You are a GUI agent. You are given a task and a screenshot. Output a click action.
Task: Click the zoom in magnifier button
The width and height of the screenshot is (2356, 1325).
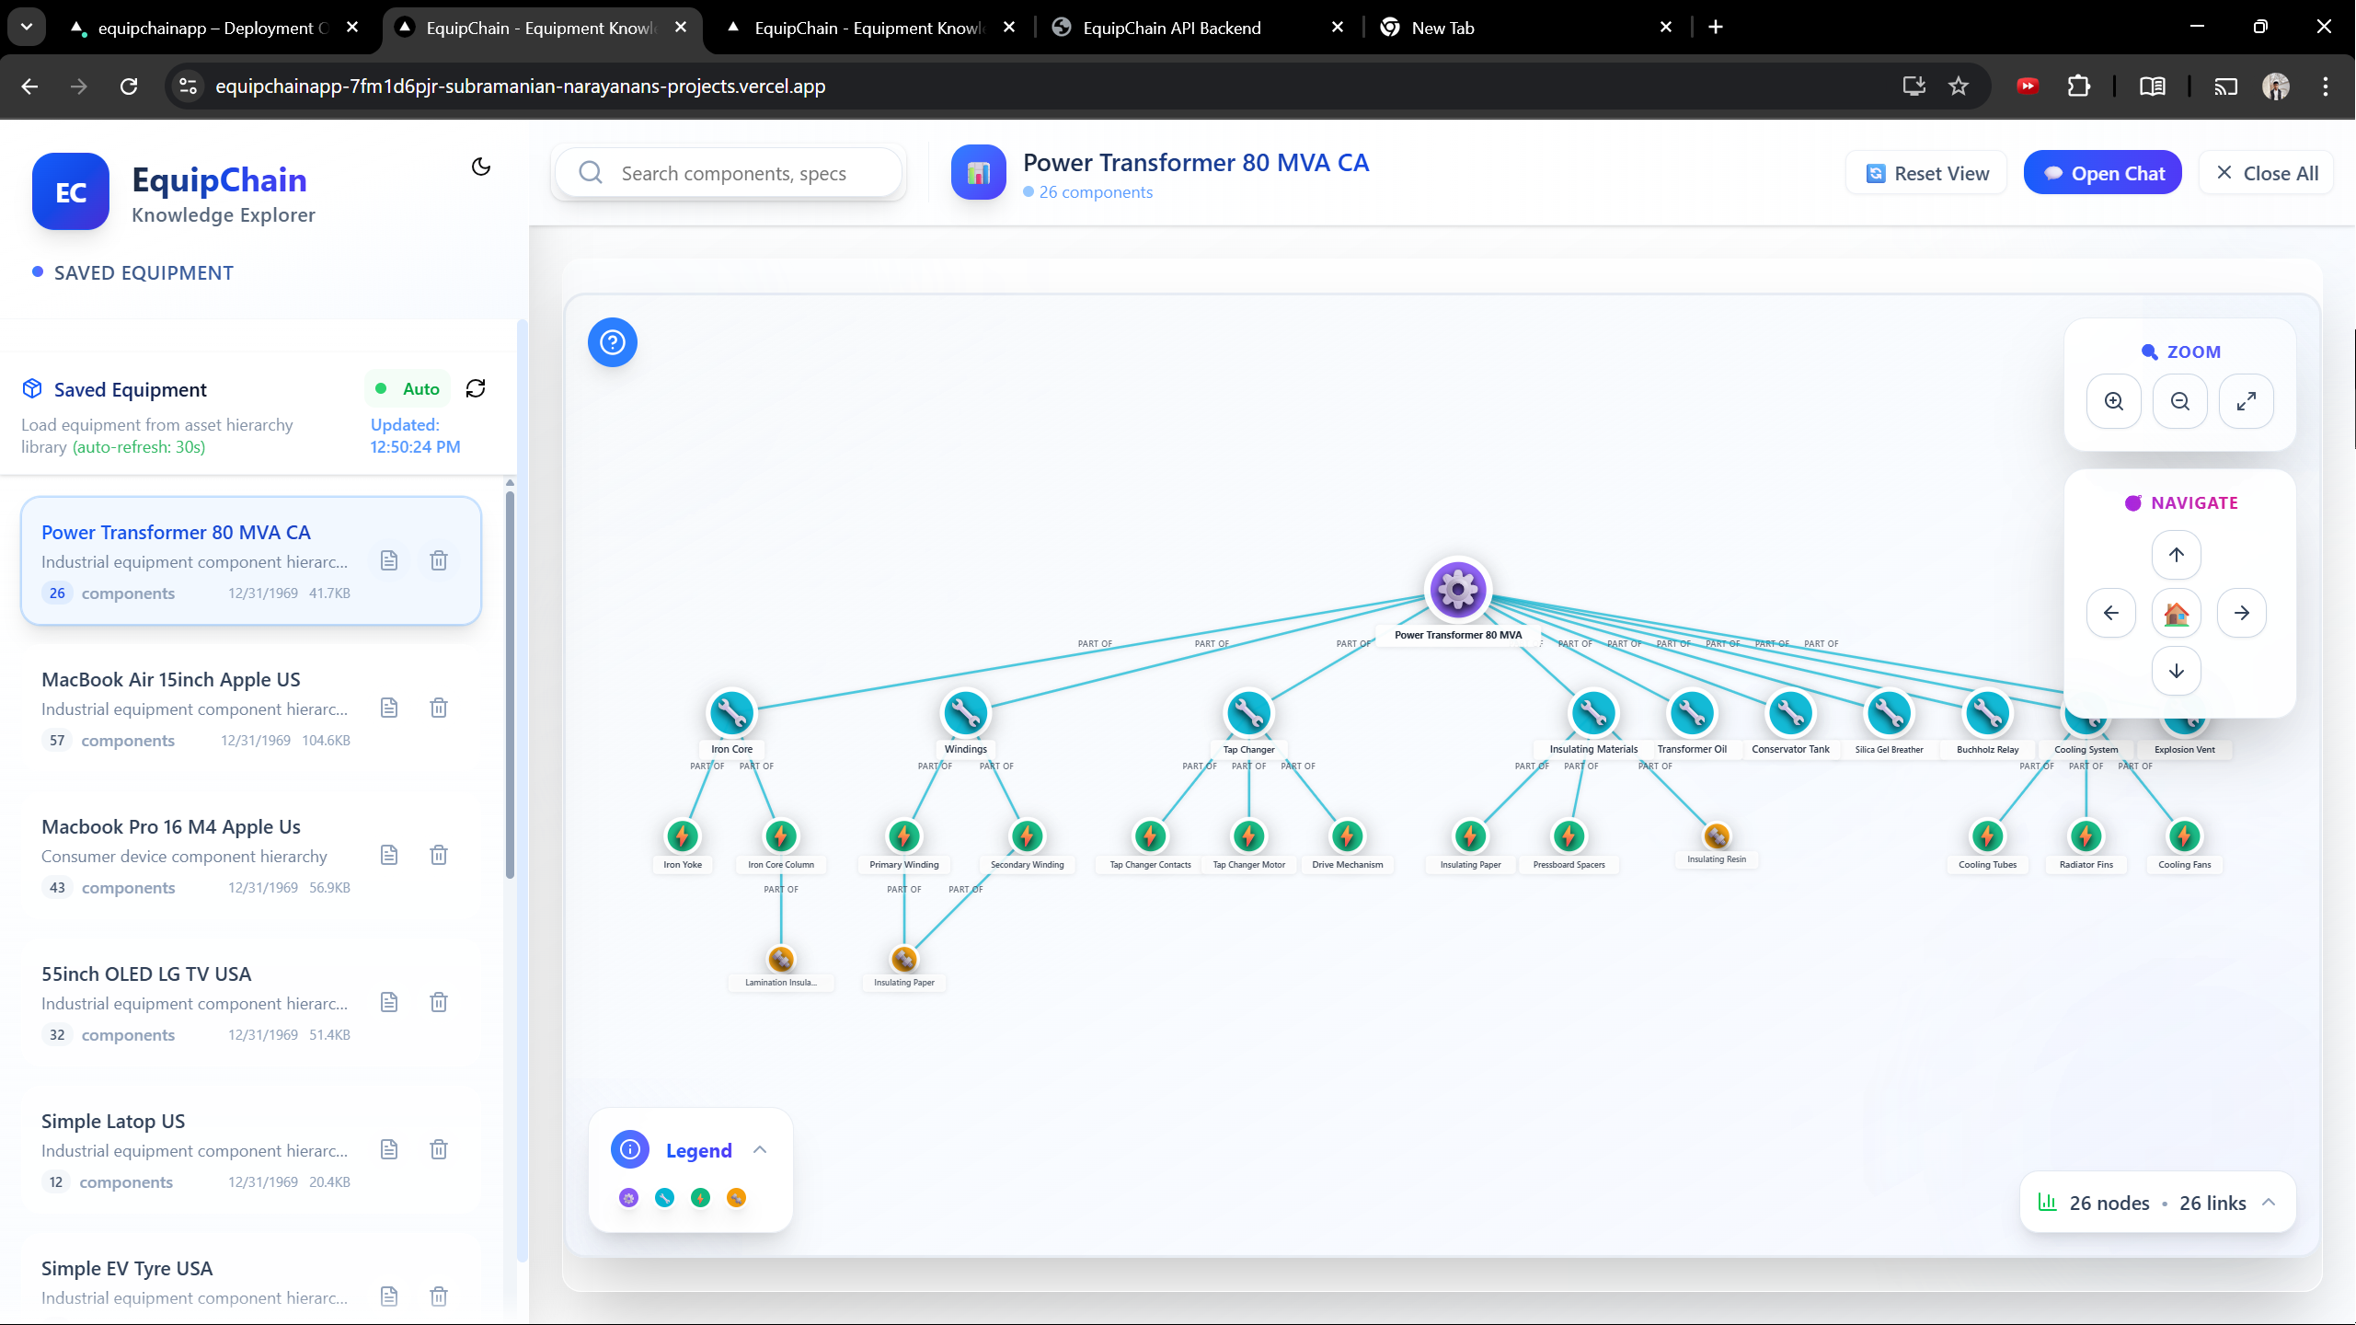point(2114,401)
